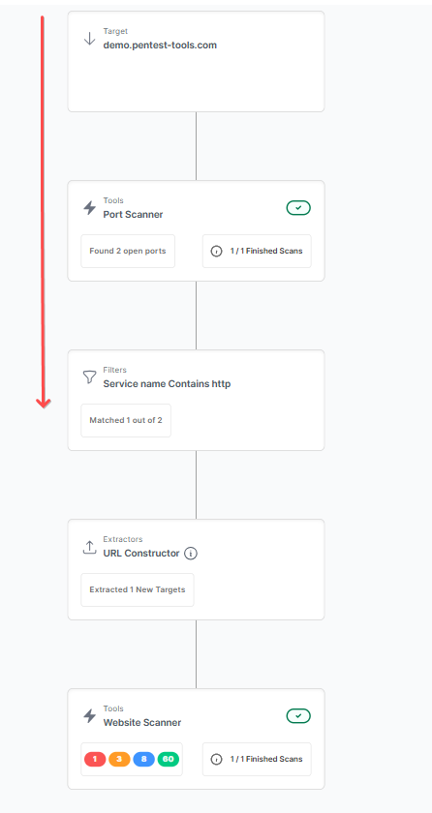Open the Extracted 1 New Targets result
Screen dimensions: 432x813
[x=138, y=589]
